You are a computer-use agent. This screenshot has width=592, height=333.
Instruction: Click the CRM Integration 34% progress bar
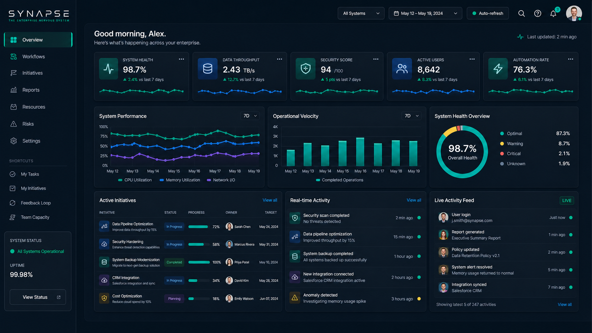click(199, 281)
